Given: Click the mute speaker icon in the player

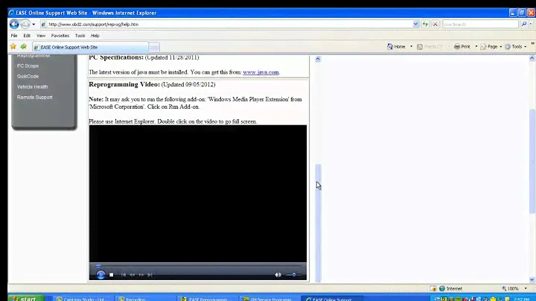Looking at the screenshot, I should (x=278, y=275).
